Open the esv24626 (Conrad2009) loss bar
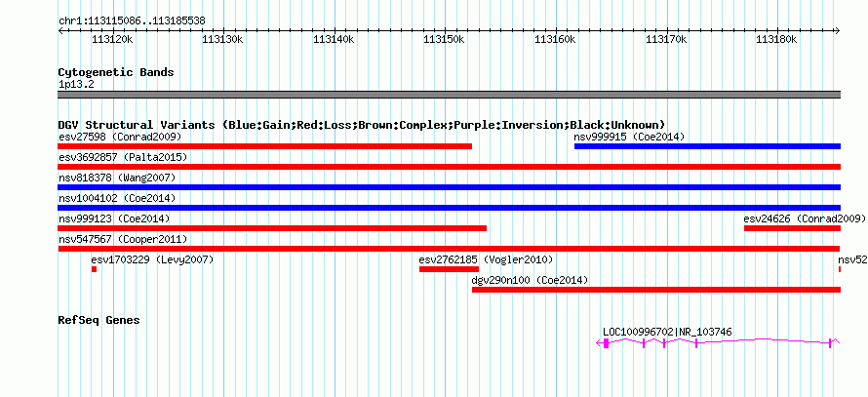This screenshot has height=397, width=868. [x=792, y=228]
